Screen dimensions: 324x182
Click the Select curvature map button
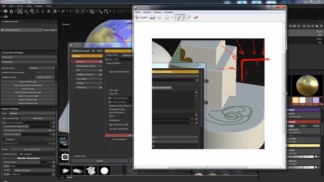tap(28, 96)
